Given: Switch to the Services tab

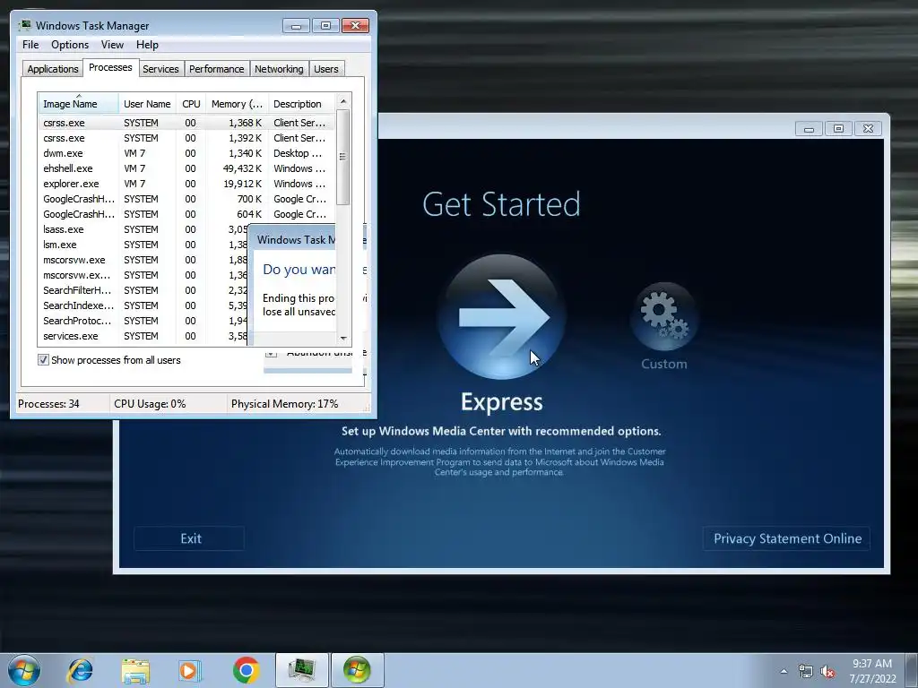Looking at the screenshot, I should [x=160, y=69].
